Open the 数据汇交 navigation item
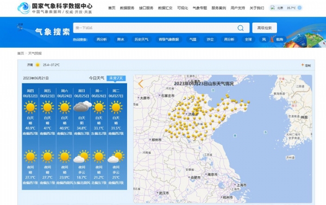Screen dimensions: 326x205 [x=165, y=8]
